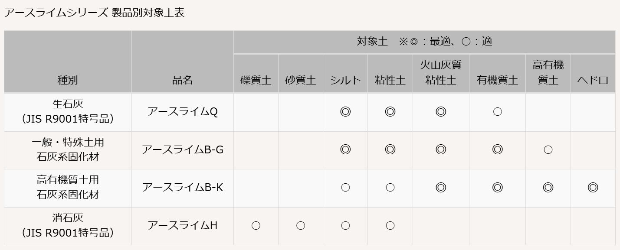Screen dimensions: 620x250
Task: Click the circle mark for アースライムB-G under 高有機質土
Action: tap(548, 150)
